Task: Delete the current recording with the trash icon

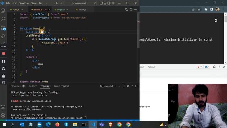Action: (4, 76)
